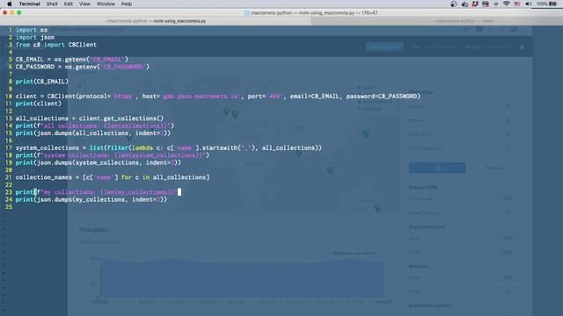The image size is (563, 316).
Task: Click the Wi-Fi status icon
Action: click(507, 4)
